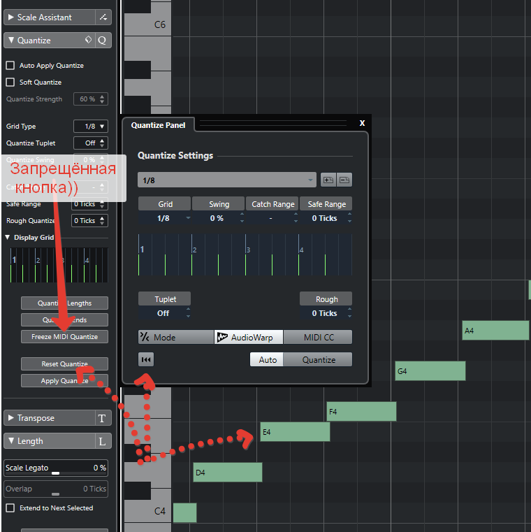
Task: Select the E4 note in the key editor
Action: pos(295,431)
